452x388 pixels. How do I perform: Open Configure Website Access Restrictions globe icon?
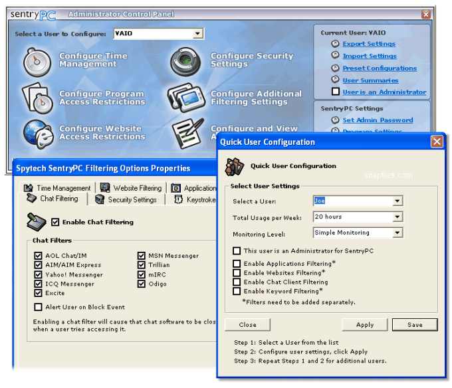point(39,134)
